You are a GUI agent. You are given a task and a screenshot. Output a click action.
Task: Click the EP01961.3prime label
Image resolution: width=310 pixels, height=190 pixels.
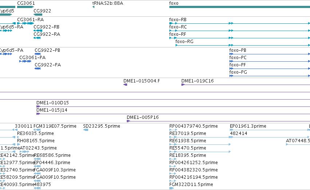click(248, 126)
